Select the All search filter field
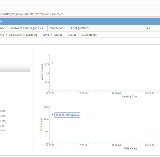Viewport: 160px width, 157px height. point(153,28)
